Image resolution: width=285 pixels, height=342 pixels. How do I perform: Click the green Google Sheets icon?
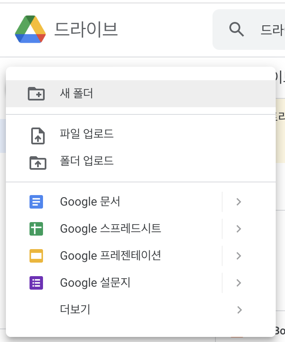coord(36,229)
